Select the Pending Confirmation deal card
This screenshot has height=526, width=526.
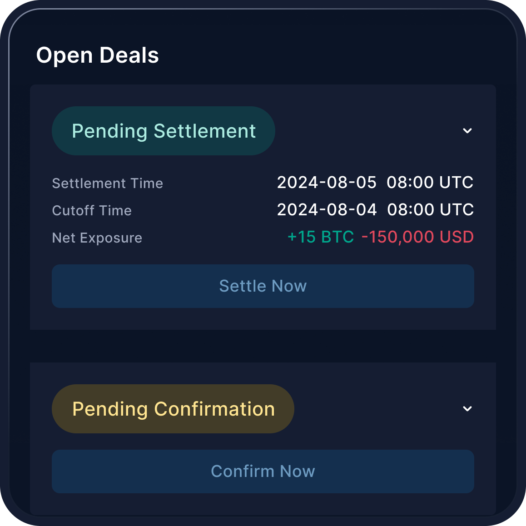263,436
